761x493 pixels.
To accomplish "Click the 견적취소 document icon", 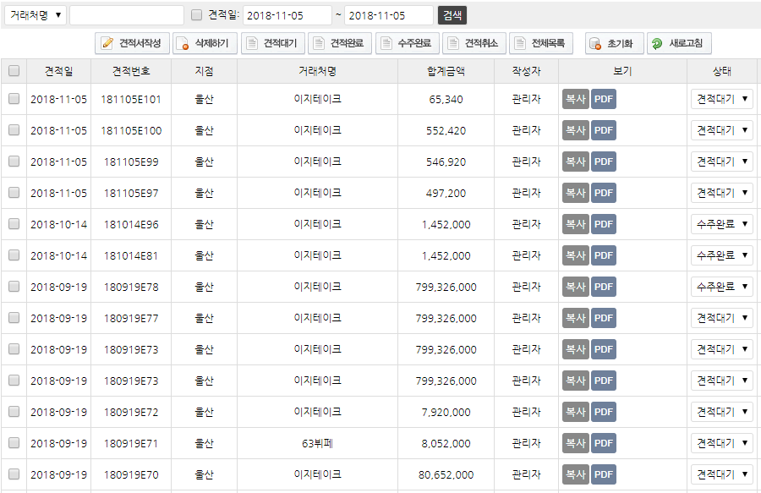I will coord(453,43).
